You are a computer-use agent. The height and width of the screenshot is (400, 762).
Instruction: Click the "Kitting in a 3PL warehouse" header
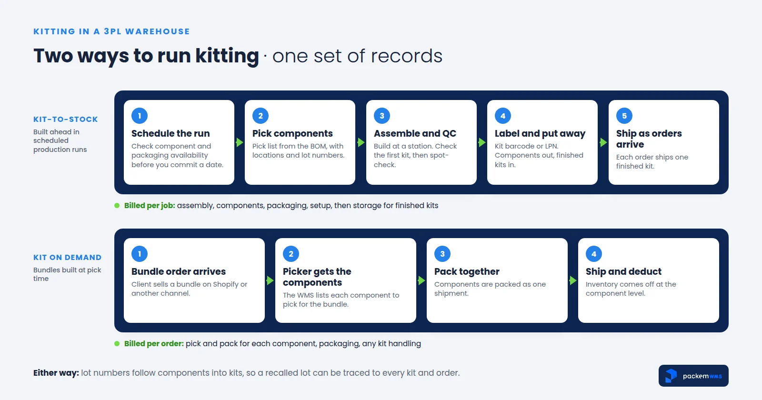click(x=111, y=31)
